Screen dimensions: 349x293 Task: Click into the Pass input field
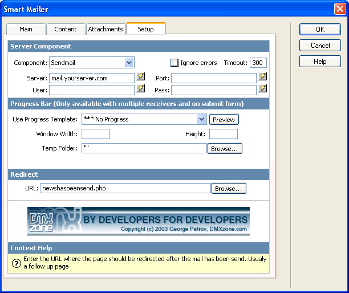tap(214, 90)
